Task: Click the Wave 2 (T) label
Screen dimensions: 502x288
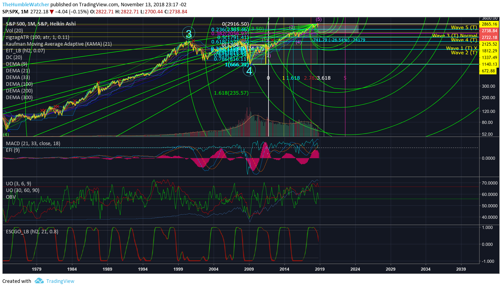Action: pyautogui.click(x=464, y=53)
